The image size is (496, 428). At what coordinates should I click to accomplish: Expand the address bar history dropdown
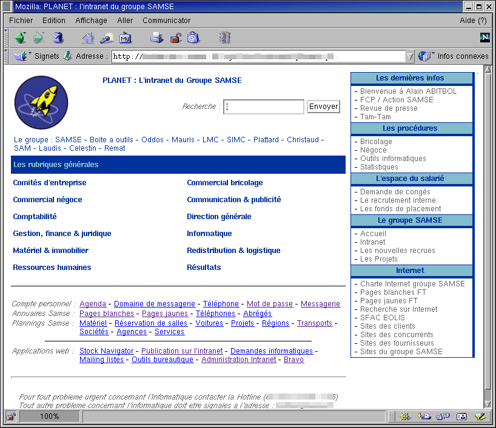[x=410, y=56]
